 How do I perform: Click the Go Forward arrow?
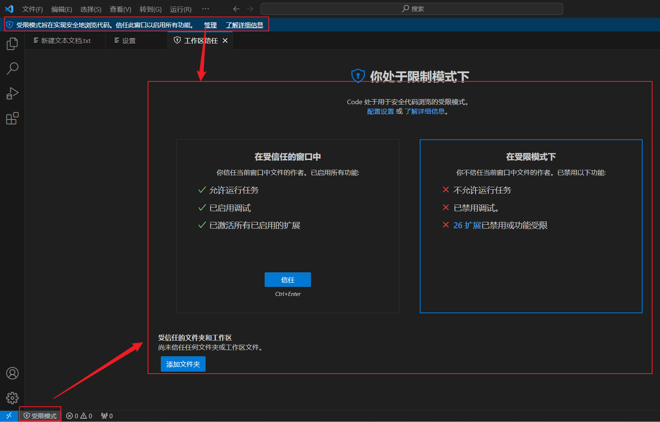pos(250,9)
